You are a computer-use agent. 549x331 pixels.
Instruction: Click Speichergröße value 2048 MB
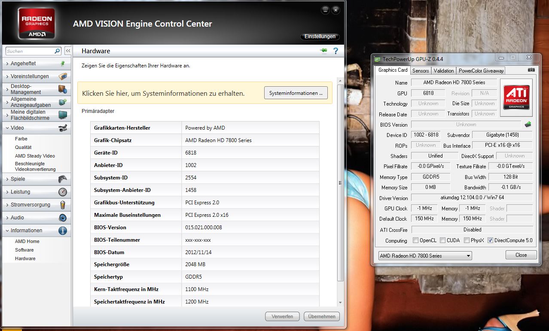(195, 264)
